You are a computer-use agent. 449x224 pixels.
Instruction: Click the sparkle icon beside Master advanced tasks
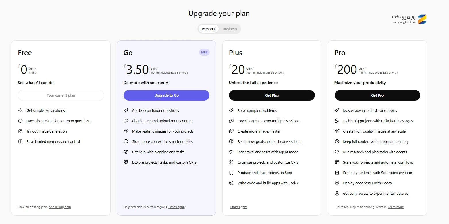[x=337, y=110]
